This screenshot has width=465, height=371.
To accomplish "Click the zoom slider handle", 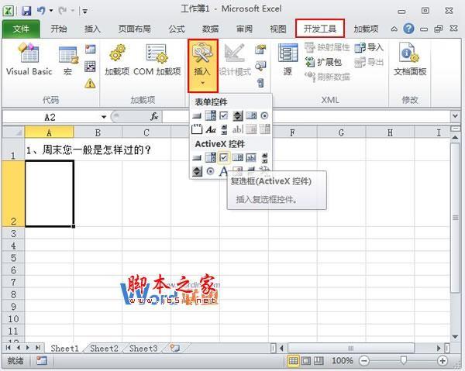I will [x=403, y=361].
